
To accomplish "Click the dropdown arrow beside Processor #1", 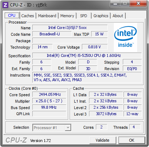I will [x=68, y=128].
